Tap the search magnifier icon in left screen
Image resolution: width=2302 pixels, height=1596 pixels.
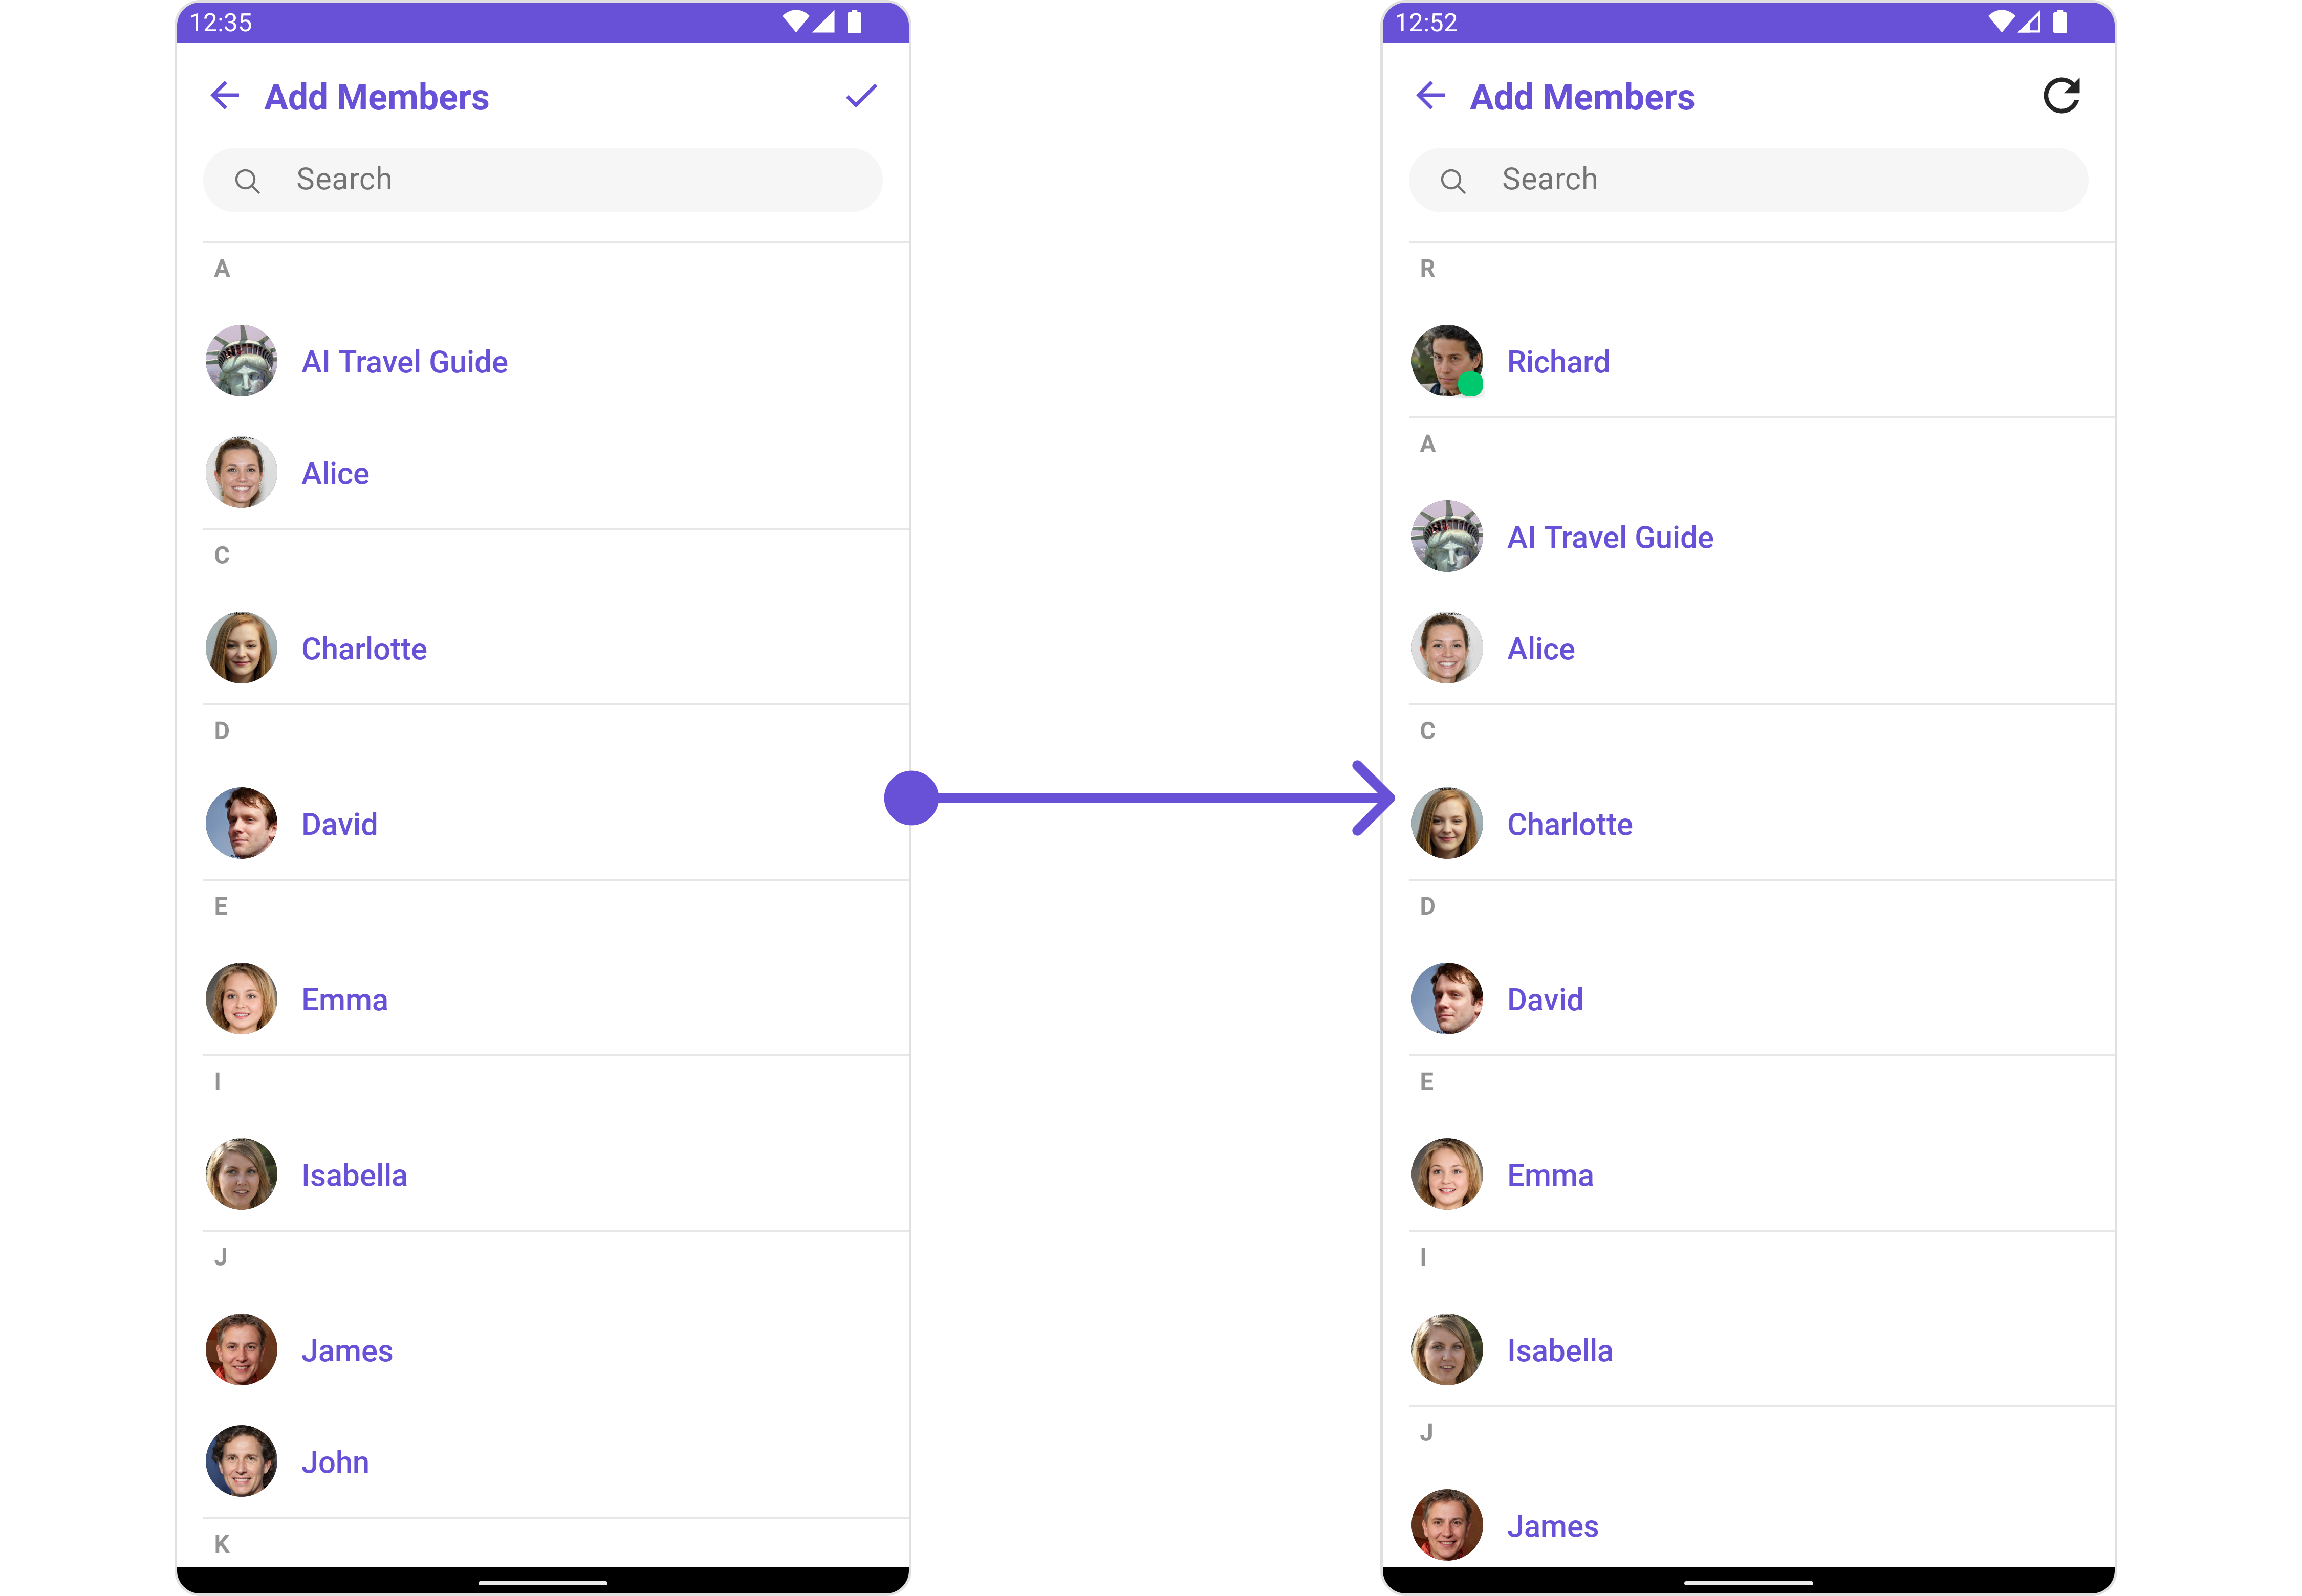(x=247, y=181)
